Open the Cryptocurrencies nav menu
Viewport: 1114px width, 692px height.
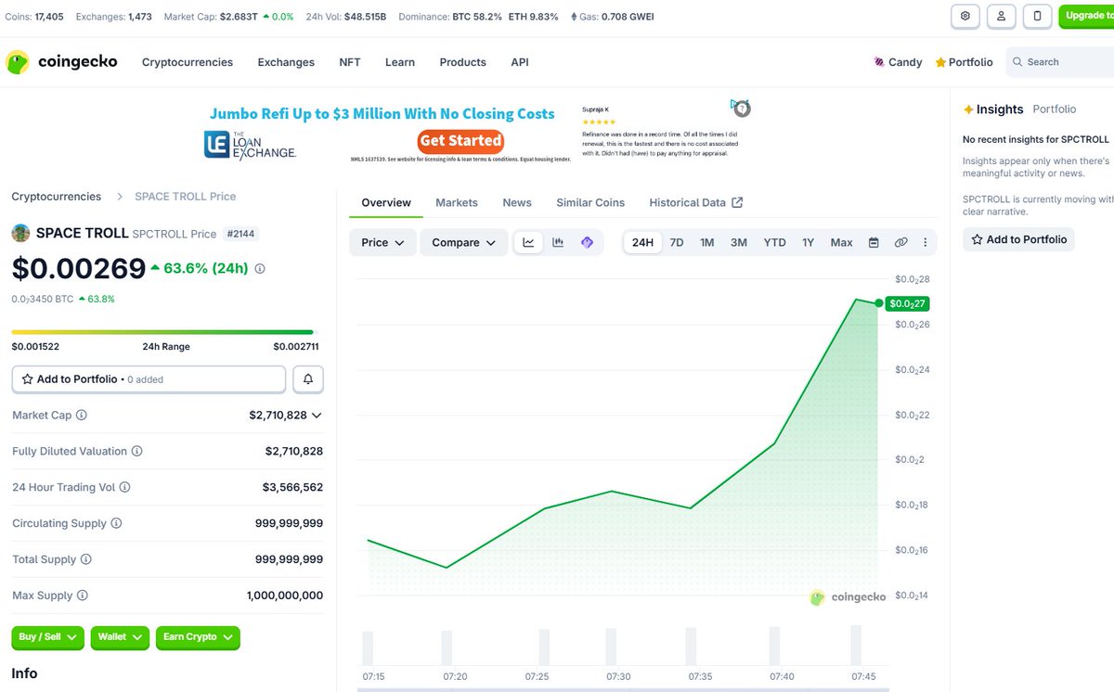click(188, 62)
